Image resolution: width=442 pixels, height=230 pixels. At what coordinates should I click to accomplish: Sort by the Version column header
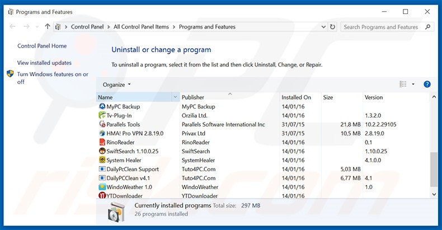click(396, 97)
